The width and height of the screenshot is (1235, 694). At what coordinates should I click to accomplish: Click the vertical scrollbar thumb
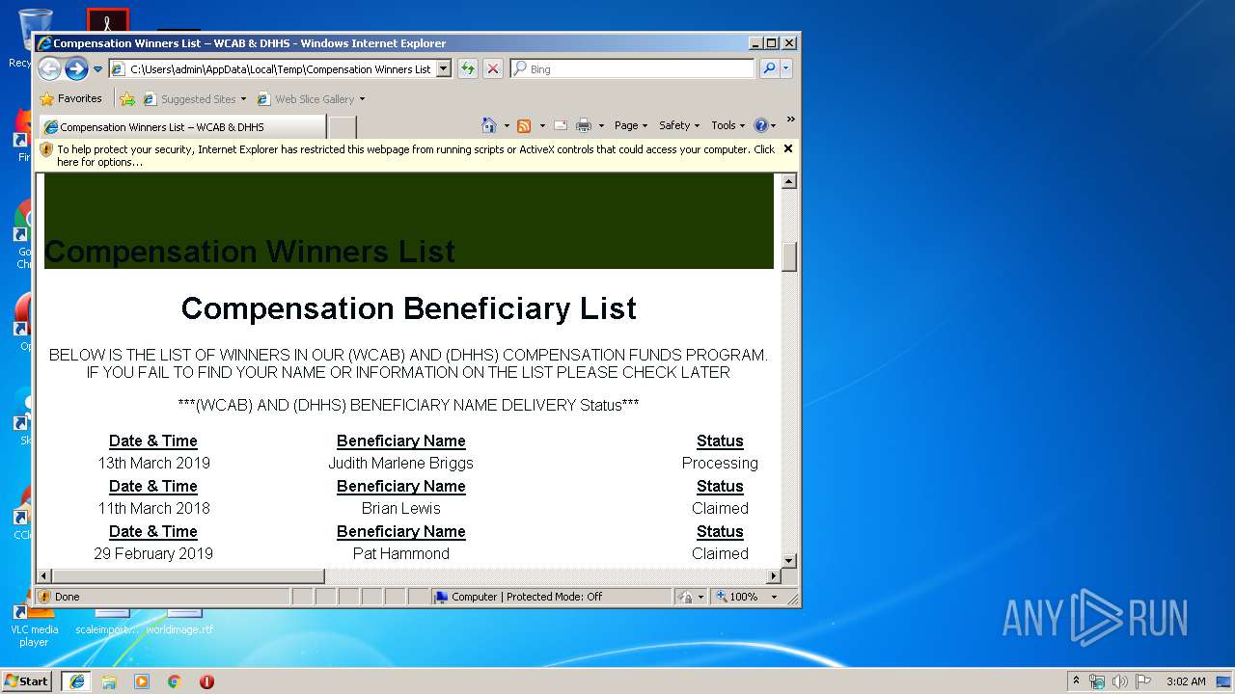pos(789,256)
